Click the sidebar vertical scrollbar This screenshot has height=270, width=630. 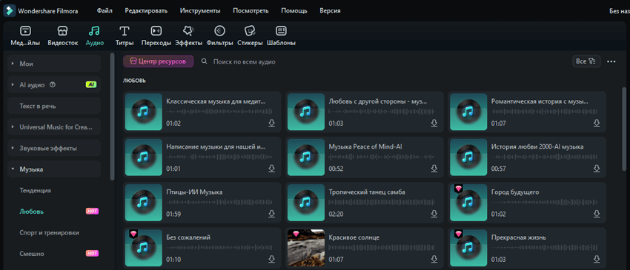[x=112, y=116]
